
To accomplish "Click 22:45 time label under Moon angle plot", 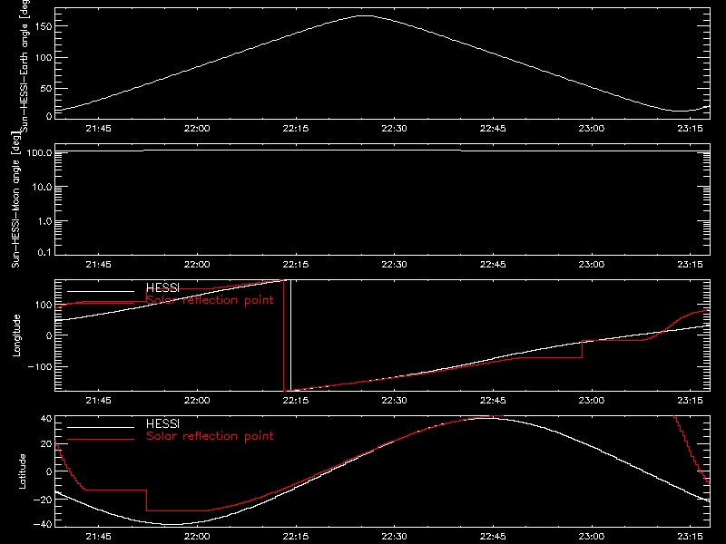I will point(493,265).
